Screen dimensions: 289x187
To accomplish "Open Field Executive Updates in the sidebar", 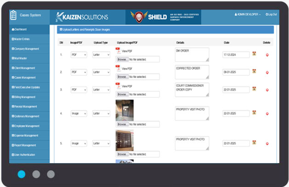I will [29, 87].
